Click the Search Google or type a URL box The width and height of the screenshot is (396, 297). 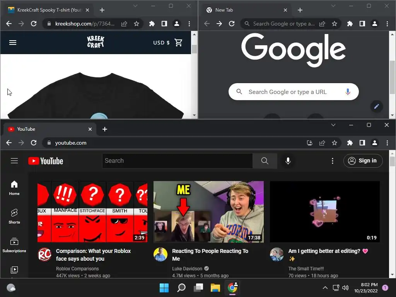coord(294,92)
